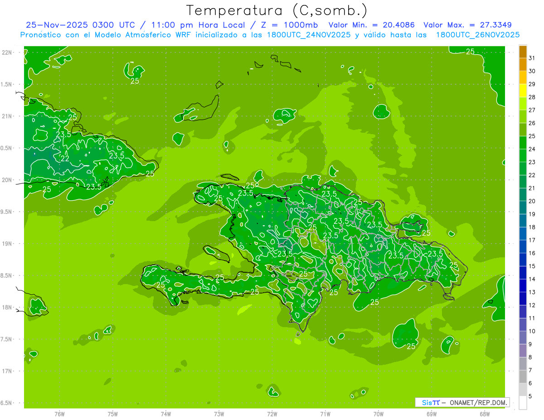
Task: Click the colorbar label '20'
Action: point(532,201)
